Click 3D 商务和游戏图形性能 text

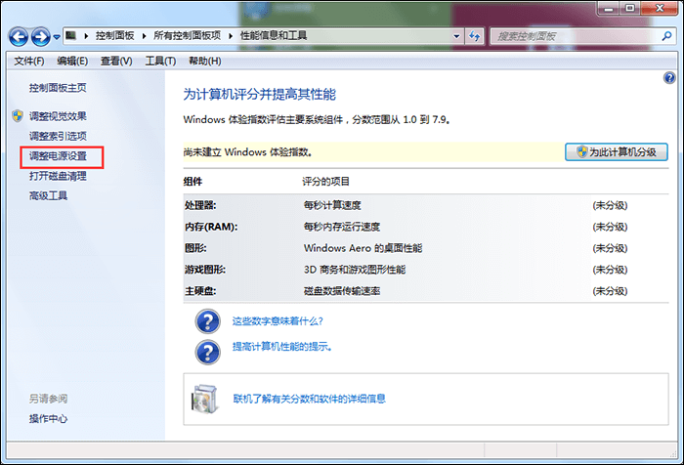click(355, 270)
